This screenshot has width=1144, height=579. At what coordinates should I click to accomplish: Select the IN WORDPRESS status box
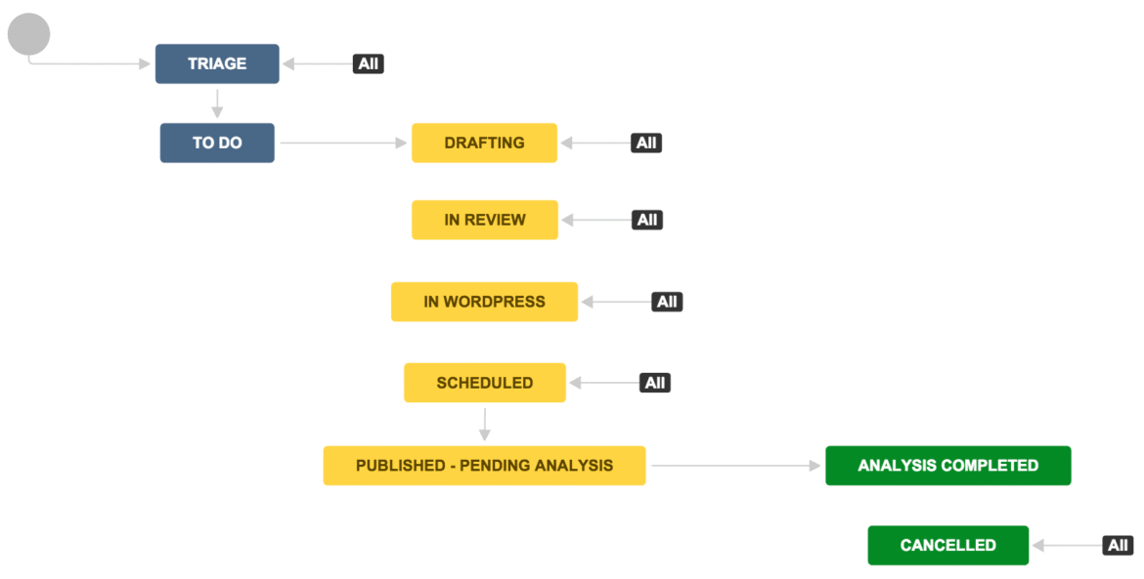[x=484, y=302]
